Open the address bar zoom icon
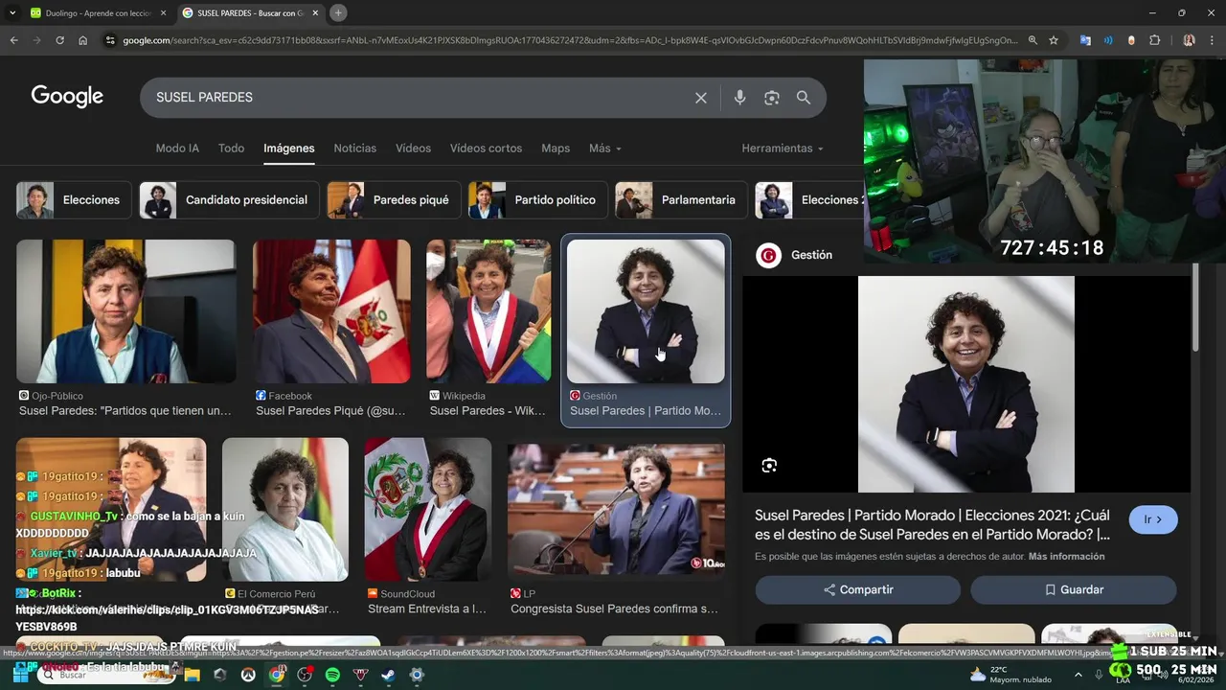 click(1033, 40)
